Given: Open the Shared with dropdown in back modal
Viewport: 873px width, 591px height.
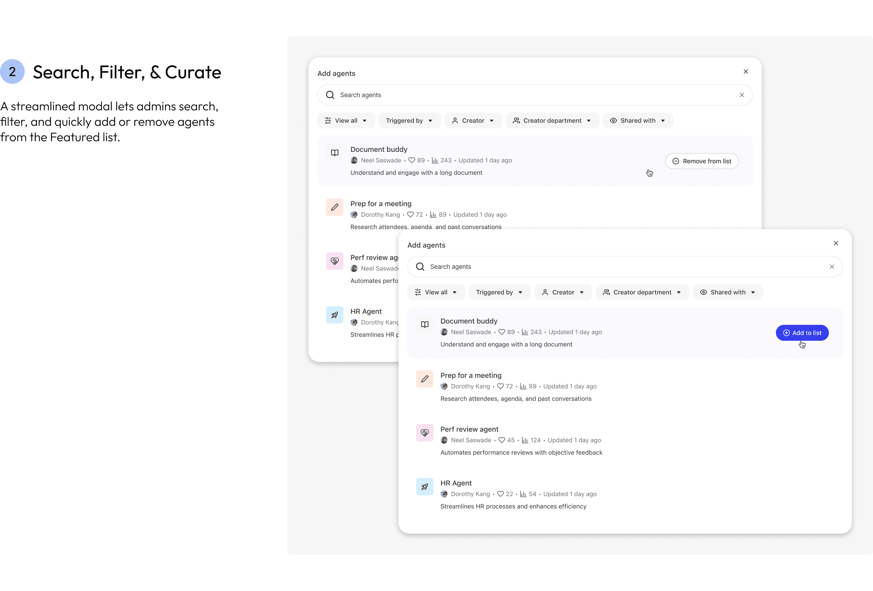Looking at the screenshot, I should coord(638,120).
